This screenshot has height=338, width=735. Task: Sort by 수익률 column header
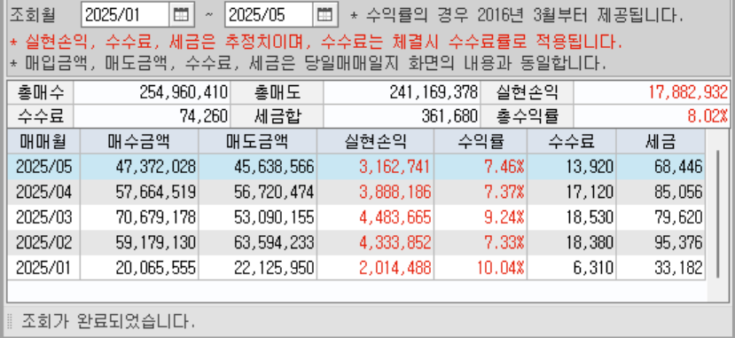click(481, 141)
